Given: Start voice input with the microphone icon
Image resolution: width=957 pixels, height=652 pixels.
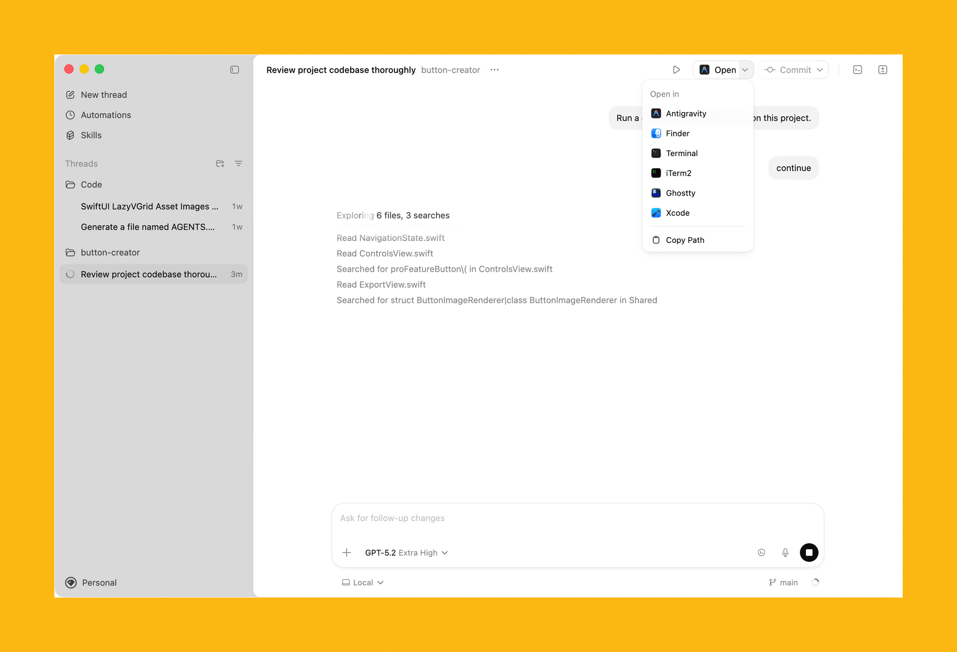Looking at the screenshot, I should pyautogui.click(x=785, y=553).
